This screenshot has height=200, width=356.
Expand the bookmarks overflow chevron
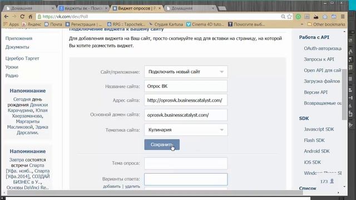301,24
